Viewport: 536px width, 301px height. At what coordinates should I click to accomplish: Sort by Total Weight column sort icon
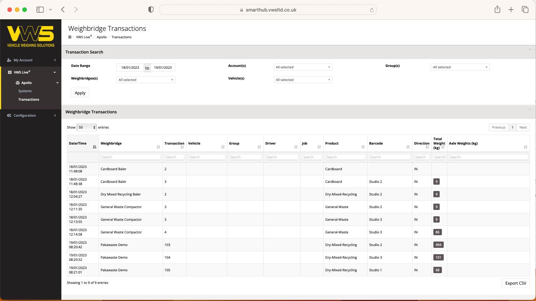(x=443, y=147)
